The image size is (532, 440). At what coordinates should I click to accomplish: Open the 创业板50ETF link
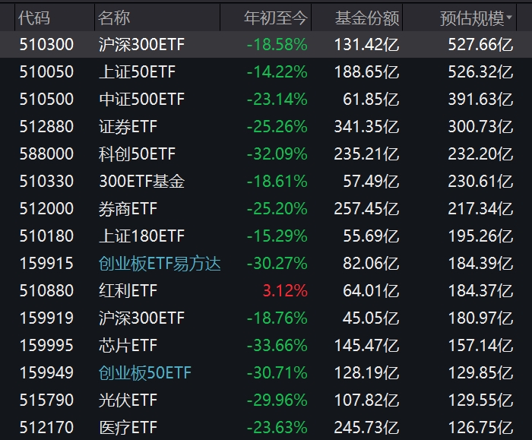[x=145, y=373]
